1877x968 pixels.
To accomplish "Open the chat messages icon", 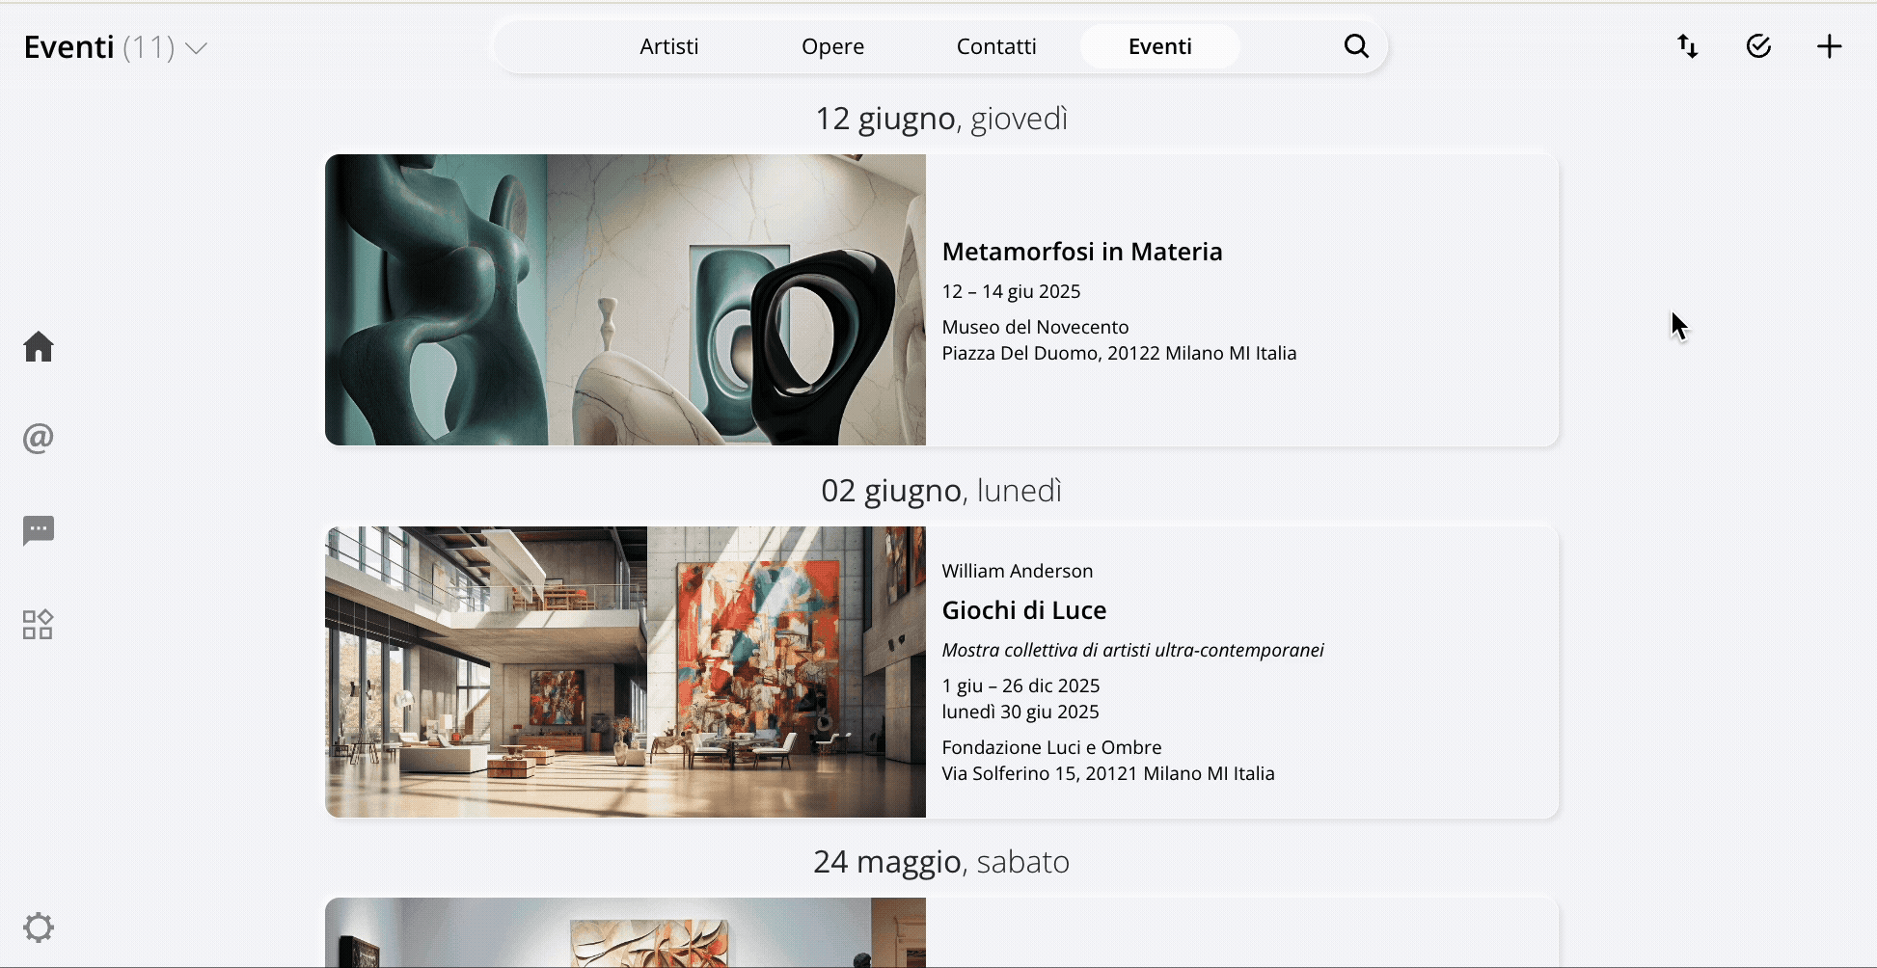I will [x=39, y=530].
